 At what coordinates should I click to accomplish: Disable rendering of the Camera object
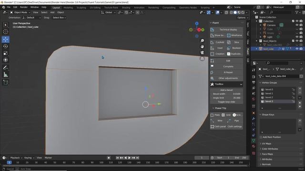pos(301,25)
